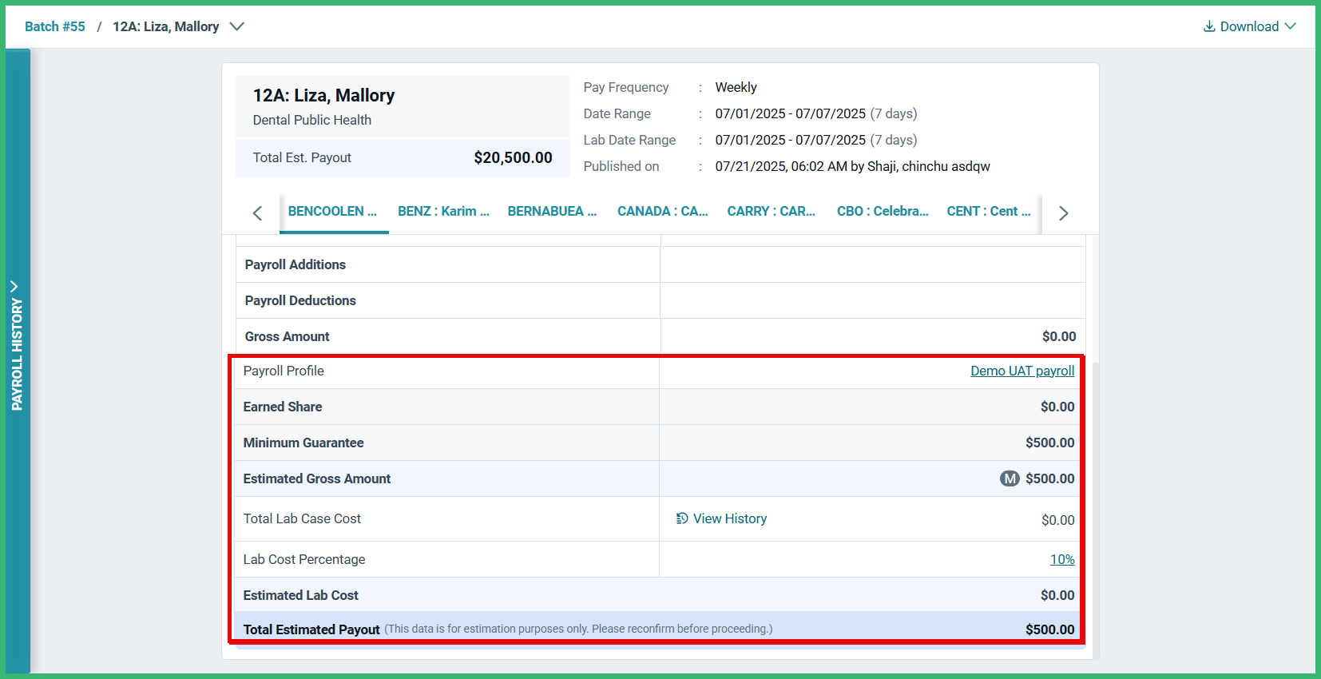Image resolution: width=1321 pixels, height=679 pixels.
Task: Click the 12A: Liza, Mallory card heading
Action: pos(323,95)
